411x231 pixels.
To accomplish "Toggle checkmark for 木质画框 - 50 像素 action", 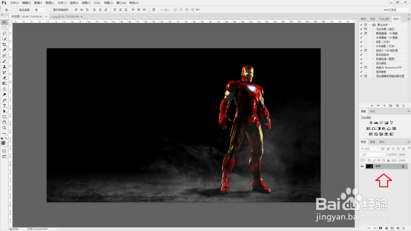I will (361, 38).
